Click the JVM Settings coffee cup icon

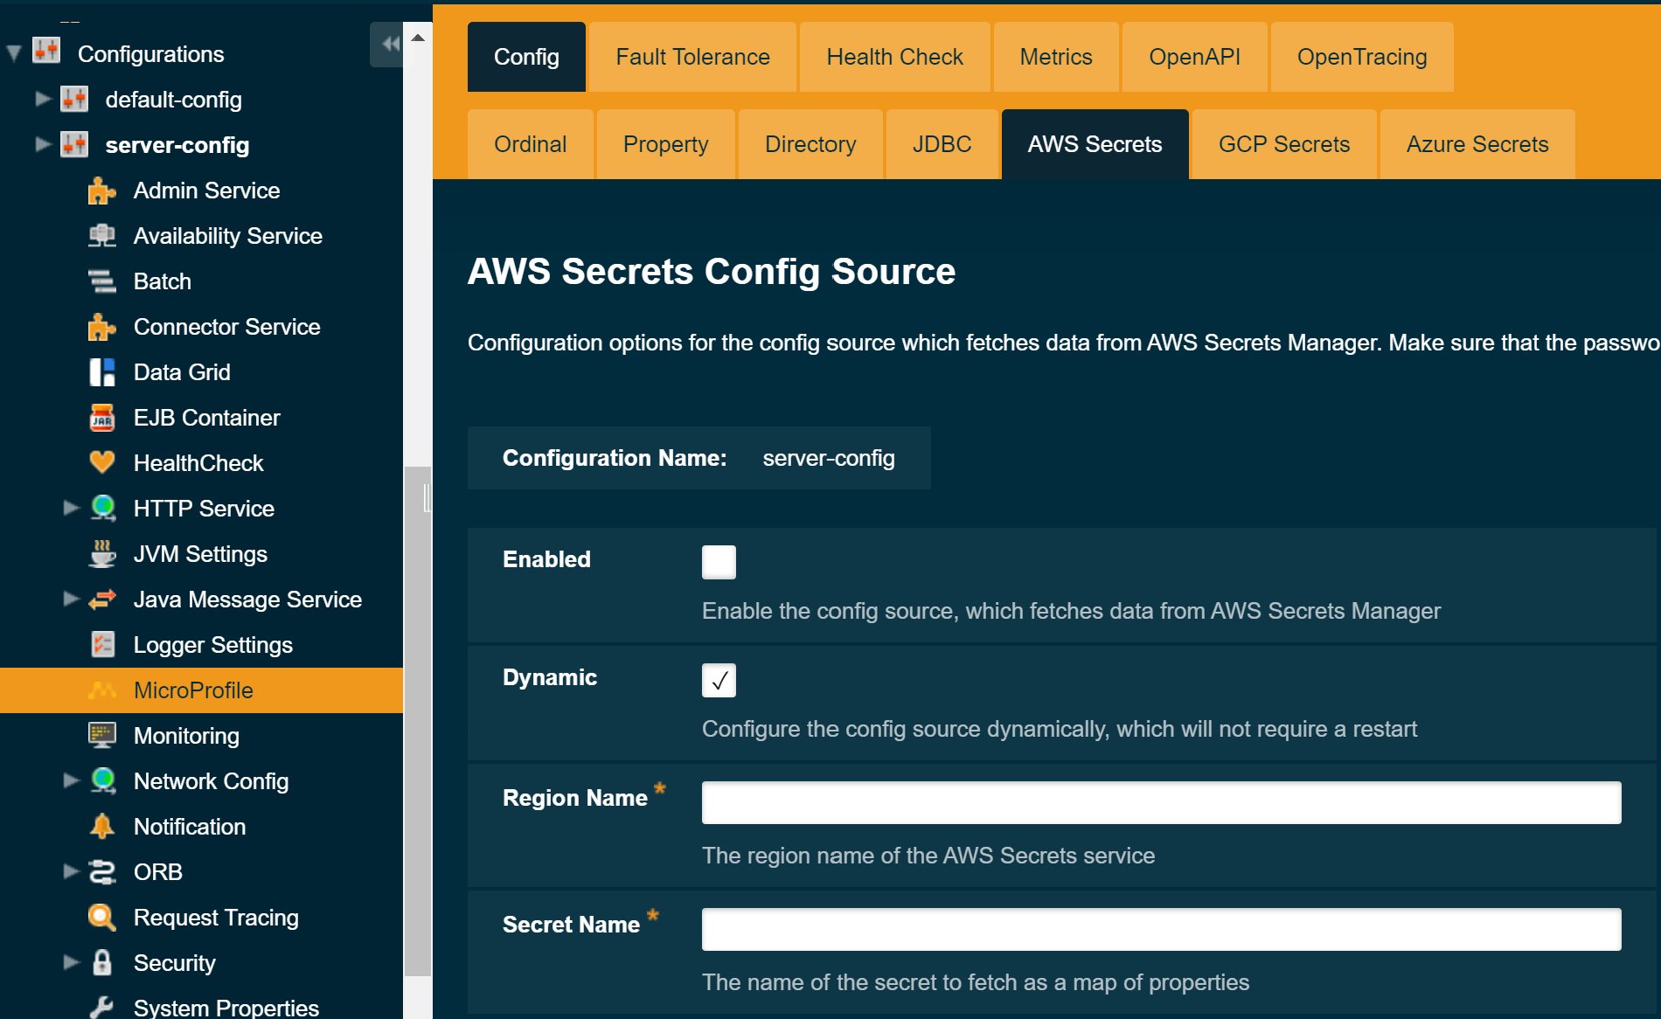tap(102, 553)
